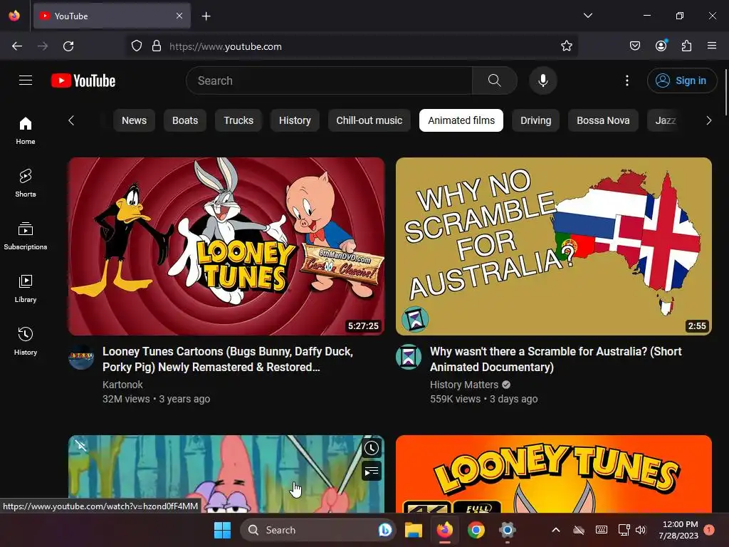Viewport: 729px width, 547px height.
Task: Open the History Matters channel name link
Action: point(464,385)
